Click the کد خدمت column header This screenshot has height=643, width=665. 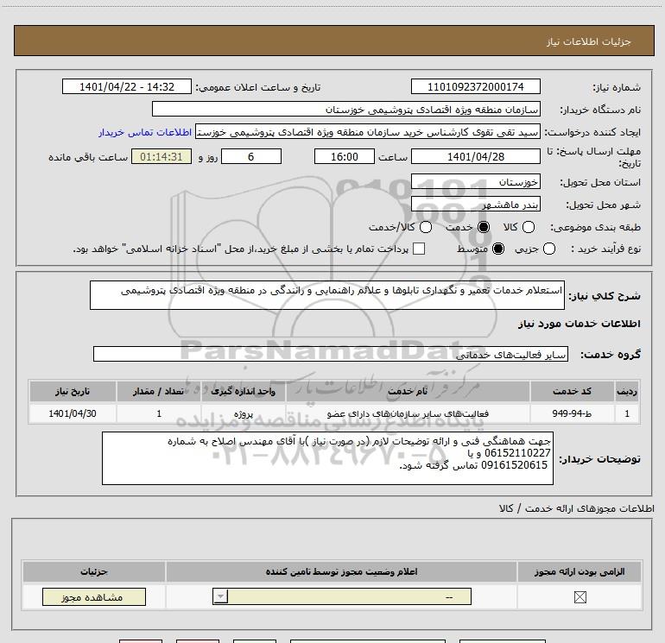(x=572, y=391)
